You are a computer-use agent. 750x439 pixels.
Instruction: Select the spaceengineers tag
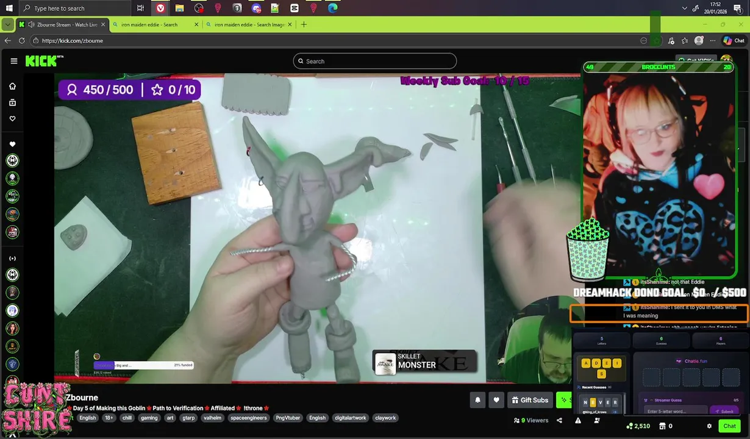point(249,418)
